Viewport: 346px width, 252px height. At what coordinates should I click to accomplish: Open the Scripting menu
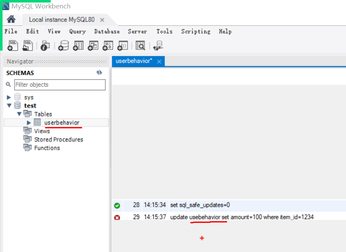(x=196, y=32)
